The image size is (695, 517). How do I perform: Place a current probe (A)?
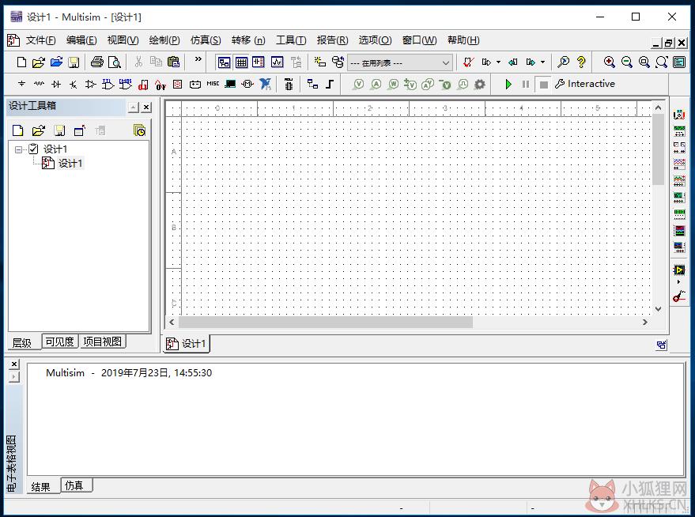point(376,84)
